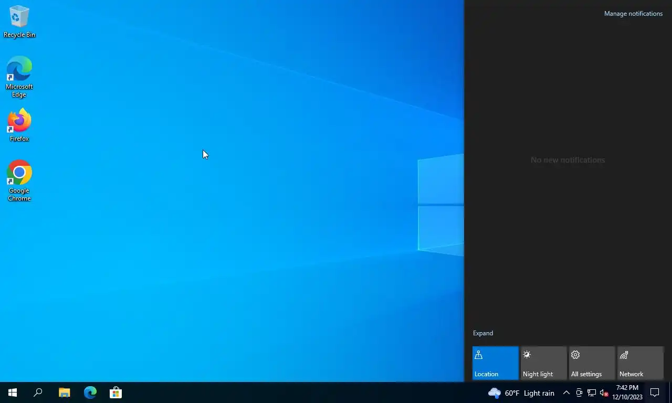This screenshot has width=672, height=403.
Task: Open the Windows Start menu
Action: tap(13, 393)
